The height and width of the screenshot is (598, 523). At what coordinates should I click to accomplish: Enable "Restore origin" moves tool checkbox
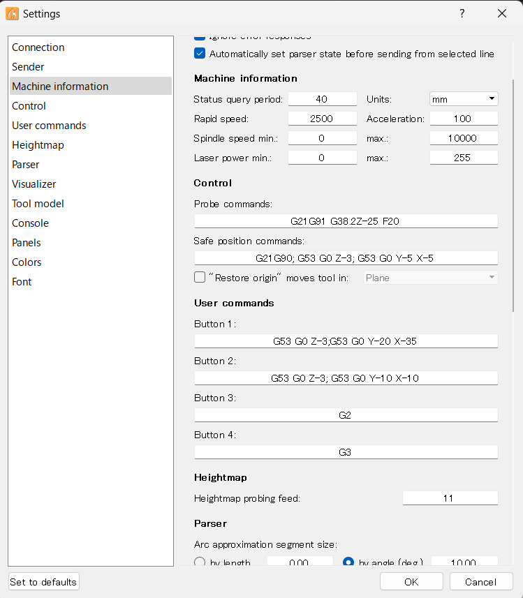click(200, 278)
